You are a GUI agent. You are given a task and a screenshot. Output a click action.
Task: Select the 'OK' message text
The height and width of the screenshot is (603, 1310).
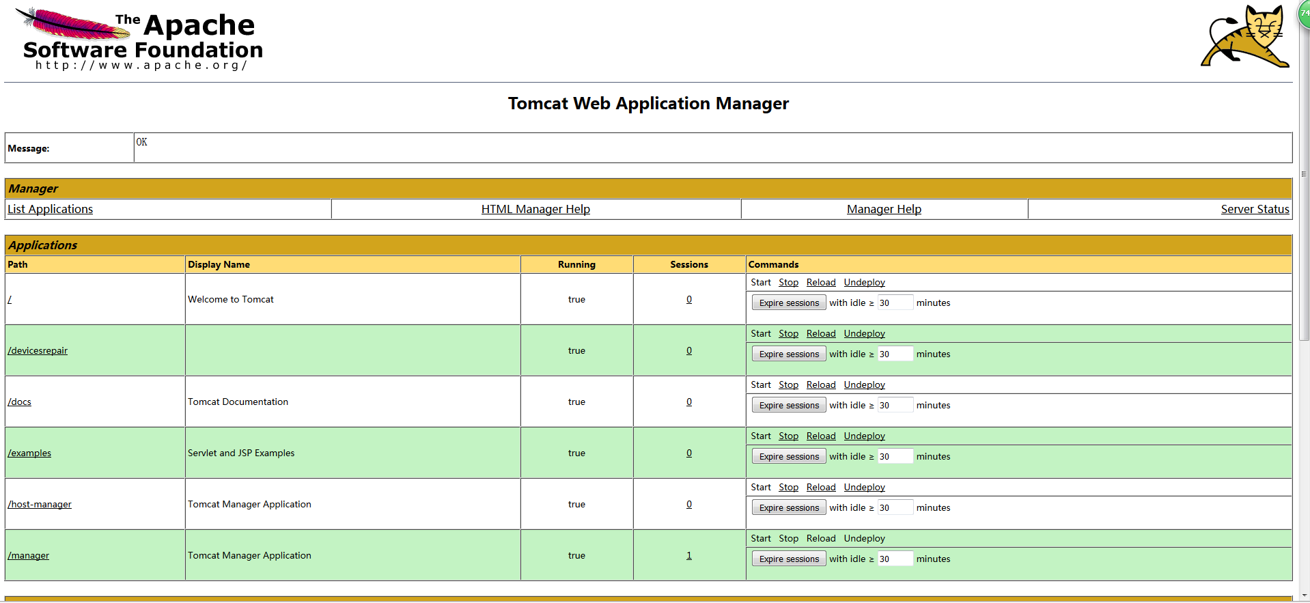point(141,142)
